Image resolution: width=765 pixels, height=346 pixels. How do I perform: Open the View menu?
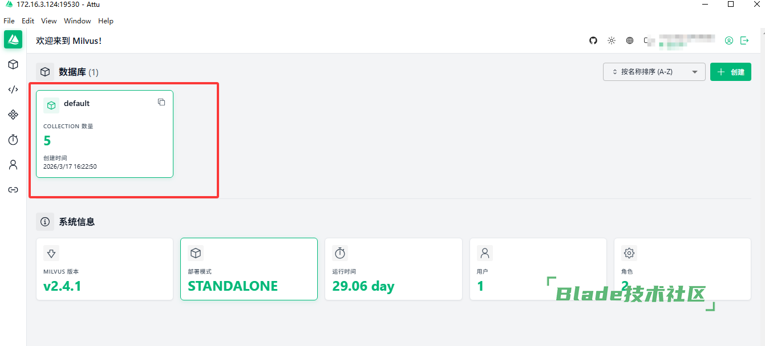click(49, 21)
